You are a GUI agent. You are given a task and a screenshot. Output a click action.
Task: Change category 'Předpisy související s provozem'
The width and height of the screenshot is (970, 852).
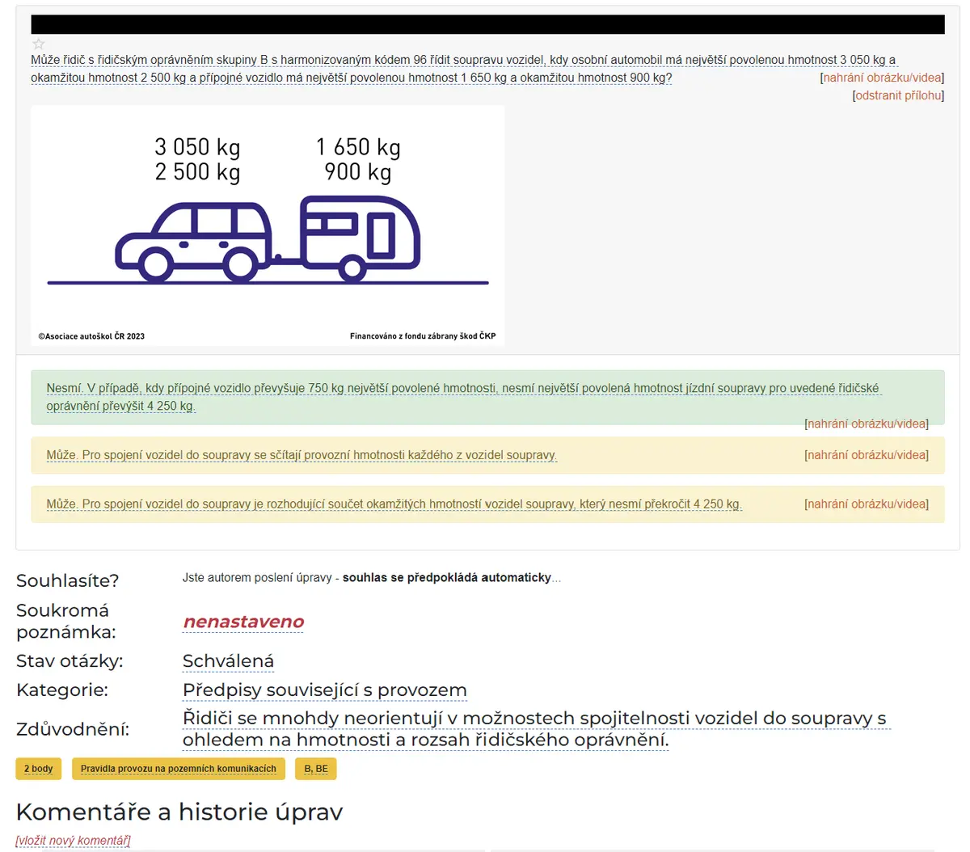tap(325, 690)
